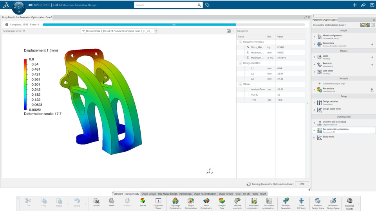Open dropdown arrow next to the image icon
The height and width of the screenshot is (211, 376).
click(x=233, y=31)
